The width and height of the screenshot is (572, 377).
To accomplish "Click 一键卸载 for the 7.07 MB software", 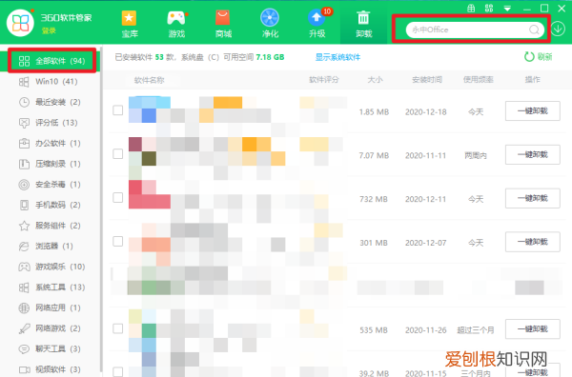I will coord(533,155).
